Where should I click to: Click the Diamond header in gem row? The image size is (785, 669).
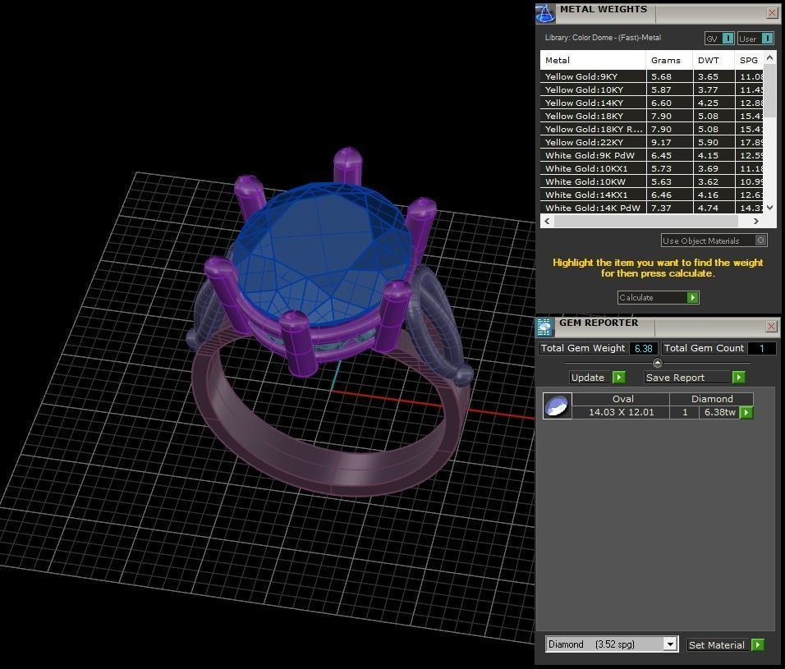click(711, 399)
